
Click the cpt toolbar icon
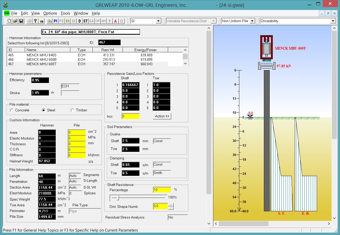point(97,21)
